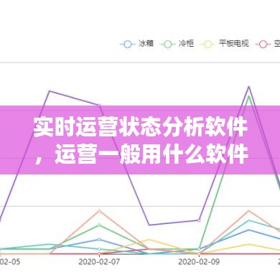
Task: Select purple line point above 2020-02-07
Action: point(99,105)
